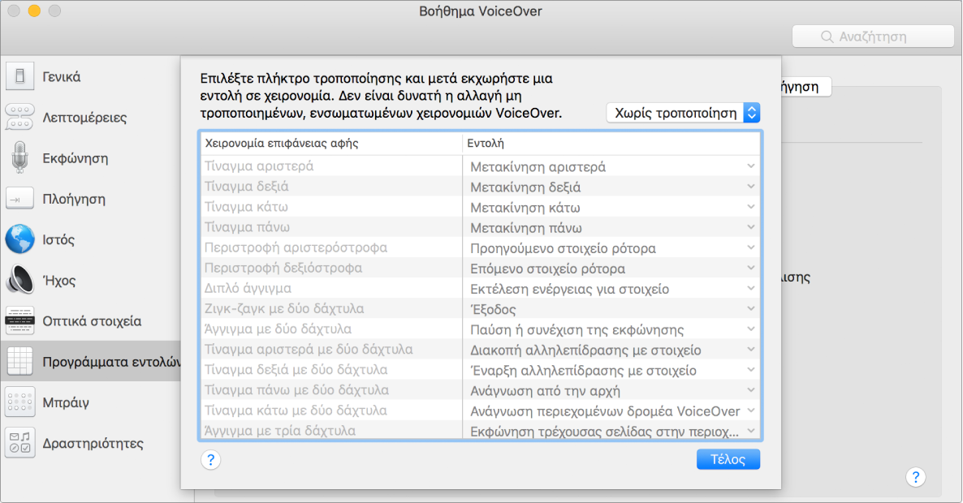Open command dropdown for Μετακίνηση δεξιά
The width and height of the screenshot is (963, 503).
pos(750,187)
